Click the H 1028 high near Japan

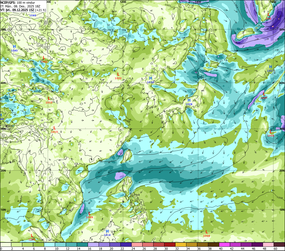pyautogui.click(x=189, y=102)
